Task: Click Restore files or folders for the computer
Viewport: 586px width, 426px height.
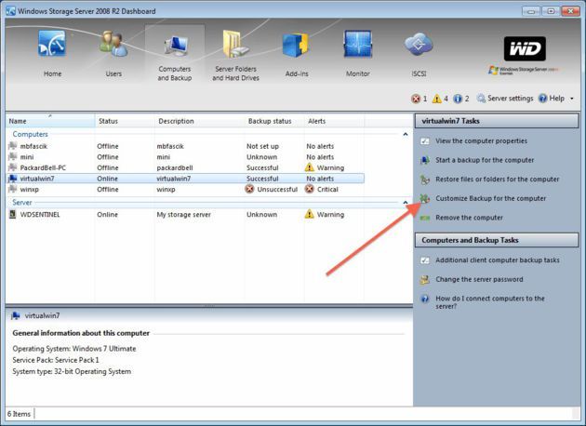Action: pos(498,180)
